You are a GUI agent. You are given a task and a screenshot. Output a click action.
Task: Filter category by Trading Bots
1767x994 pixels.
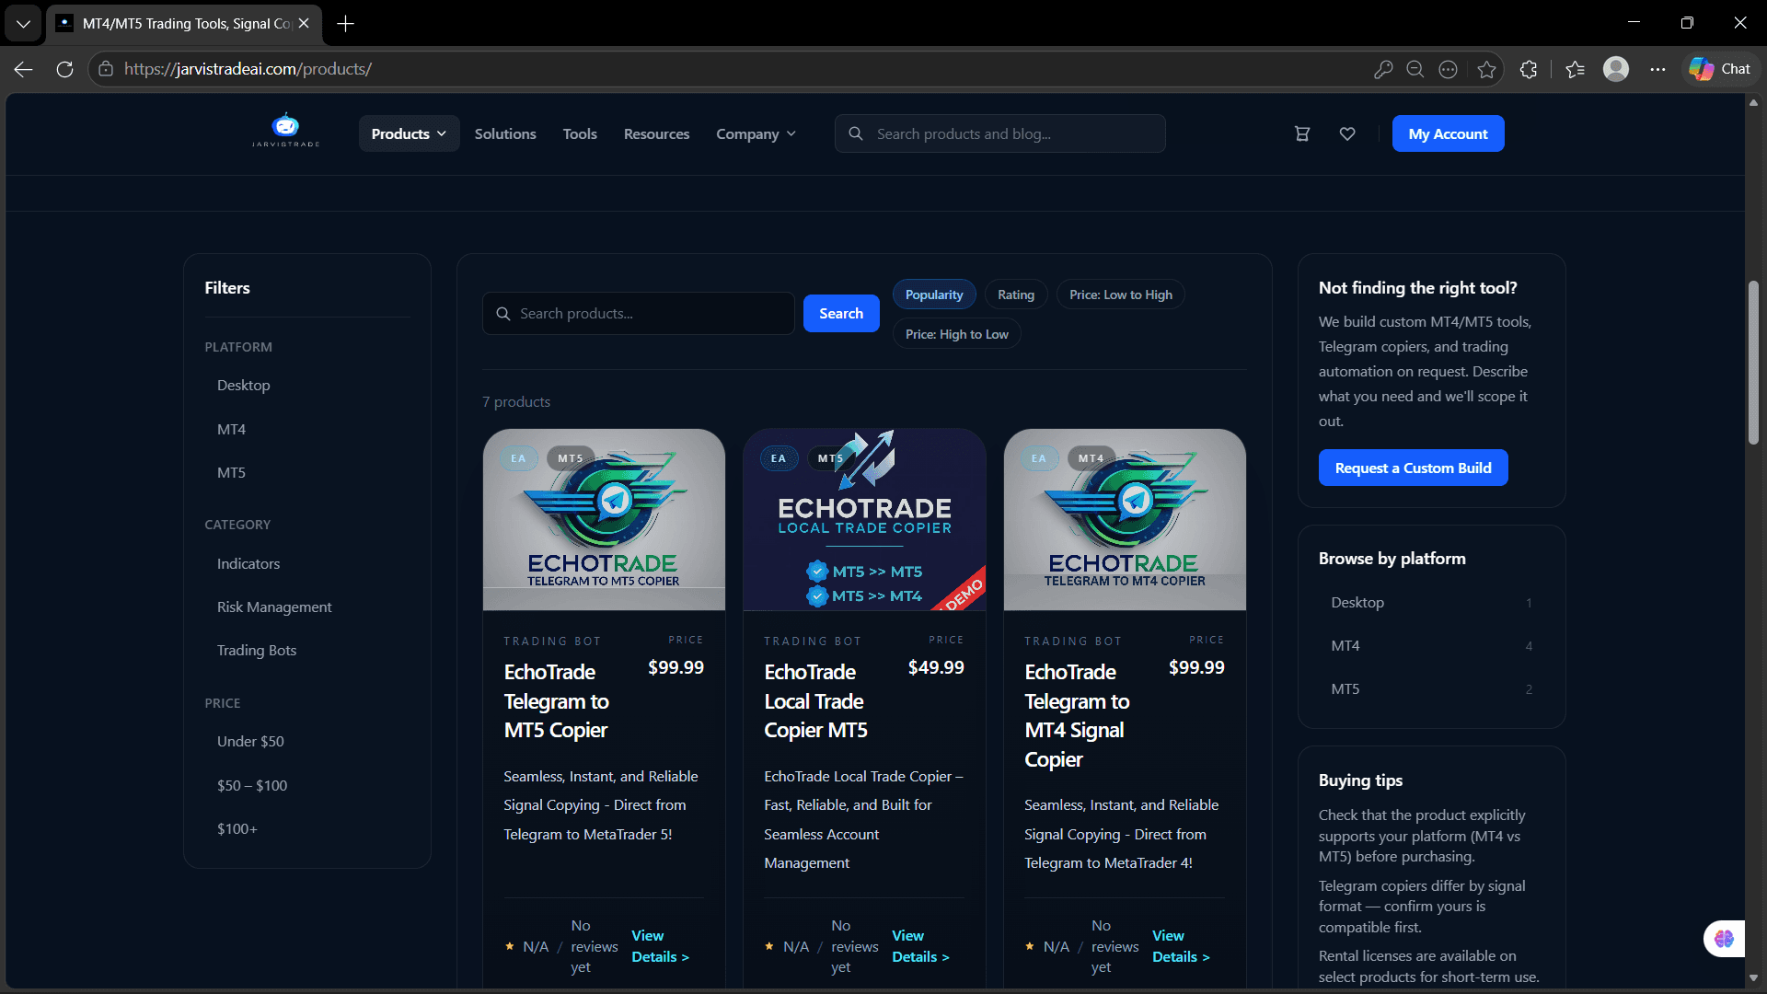[x=257, y=651]
